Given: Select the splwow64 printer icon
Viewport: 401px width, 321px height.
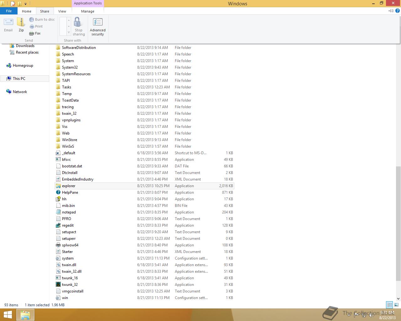Looking at the screenshot, I should click(58, 245).
